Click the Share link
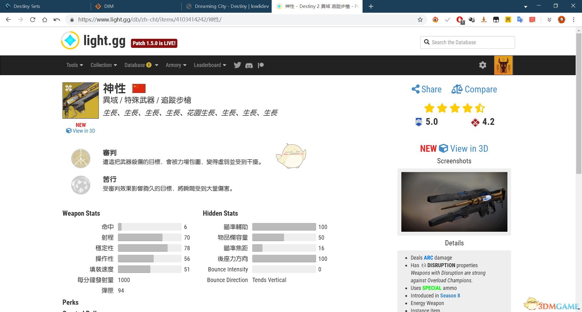The image size is (582, 312). [426, 89]
